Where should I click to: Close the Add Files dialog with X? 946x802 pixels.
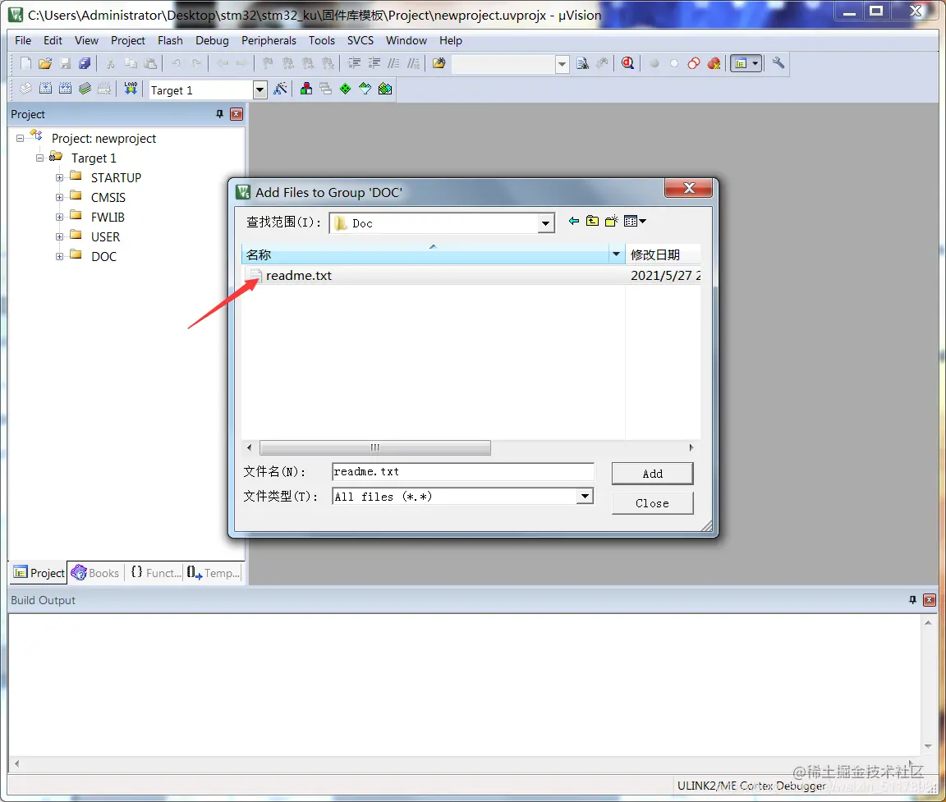[688, 188]
